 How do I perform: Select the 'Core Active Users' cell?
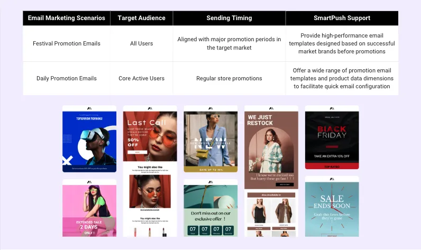coord(142,78)
